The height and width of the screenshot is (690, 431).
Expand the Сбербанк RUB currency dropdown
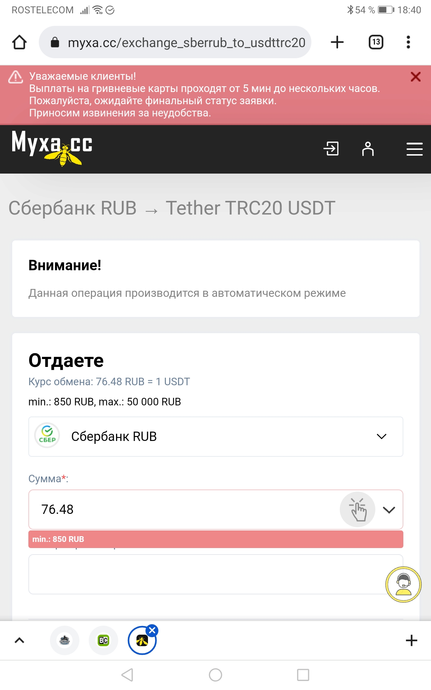point(215,437)
